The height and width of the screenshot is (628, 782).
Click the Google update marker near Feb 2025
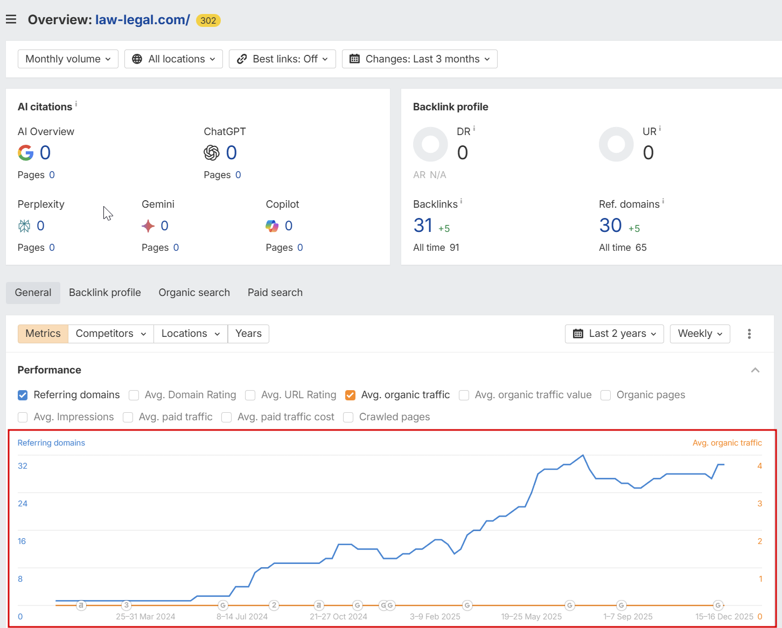[467, 605]
